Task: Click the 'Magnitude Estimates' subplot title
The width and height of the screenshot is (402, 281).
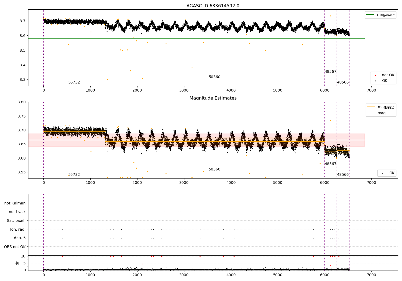Action: tap(213, 98)
